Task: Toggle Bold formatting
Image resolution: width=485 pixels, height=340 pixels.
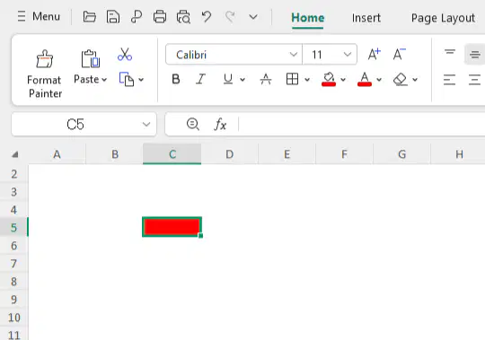Action: [x=176, y=79]
